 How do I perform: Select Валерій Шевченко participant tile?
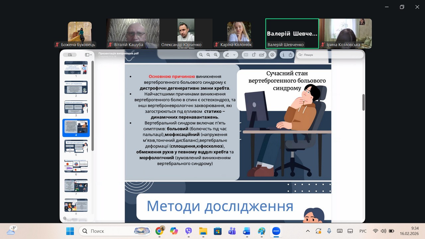pos(292,34)
